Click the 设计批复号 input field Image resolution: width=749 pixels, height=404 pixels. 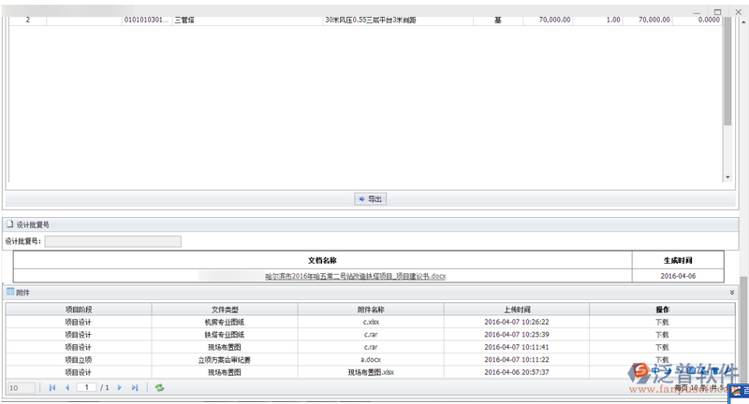(x=112, y=241)
